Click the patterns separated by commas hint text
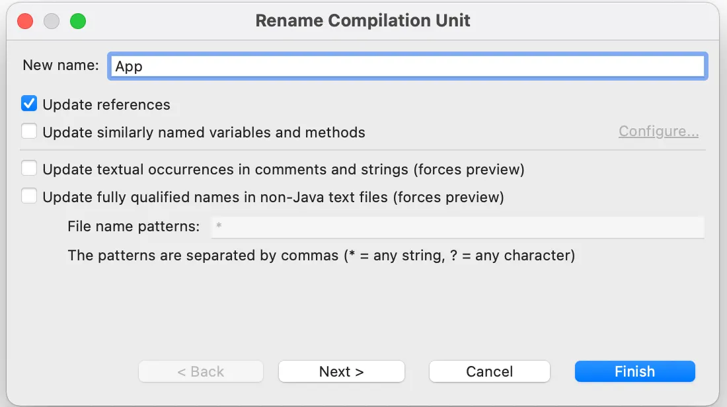This screenshot has height=407, width=727. tap(321, 255)
